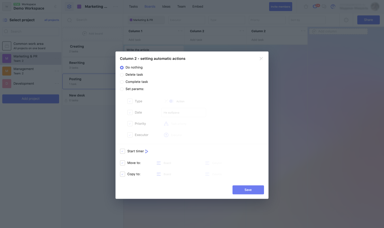Switch to the Ideas tab
The height and width of the screenshot is (228, 384).
click(x=166, y=7)
